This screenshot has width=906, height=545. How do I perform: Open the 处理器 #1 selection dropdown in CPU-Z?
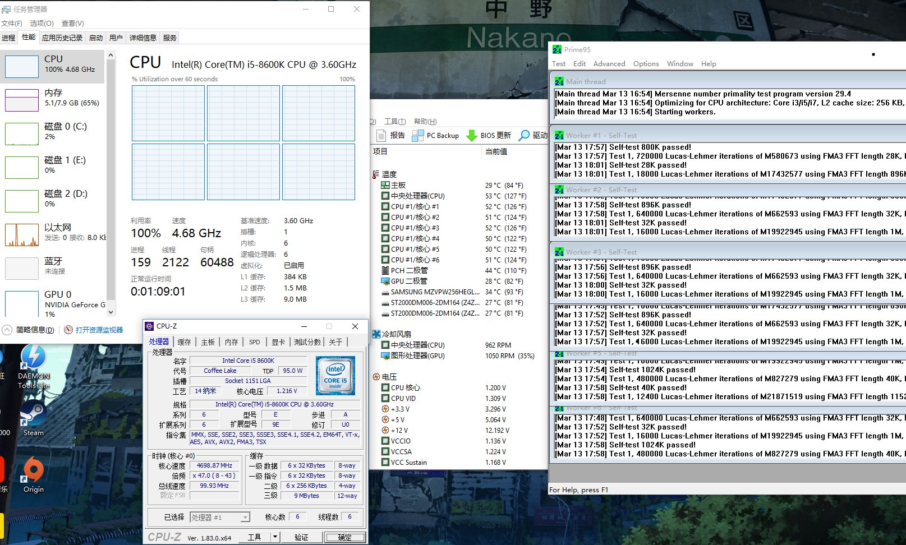click(245, 517)
